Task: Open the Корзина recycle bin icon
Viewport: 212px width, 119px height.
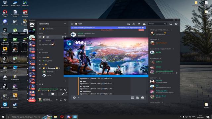Action: [5, 3]
